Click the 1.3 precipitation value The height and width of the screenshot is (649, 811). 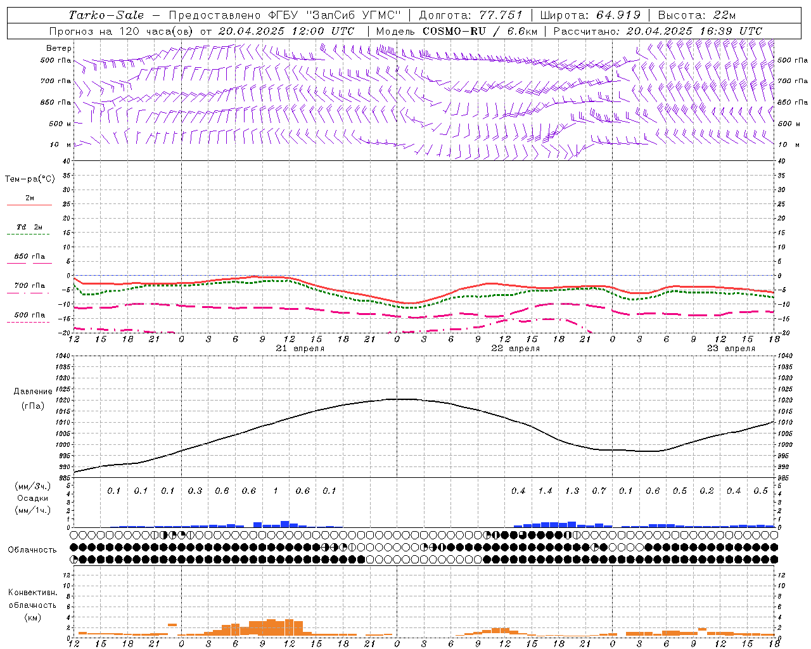click(572, 491)
